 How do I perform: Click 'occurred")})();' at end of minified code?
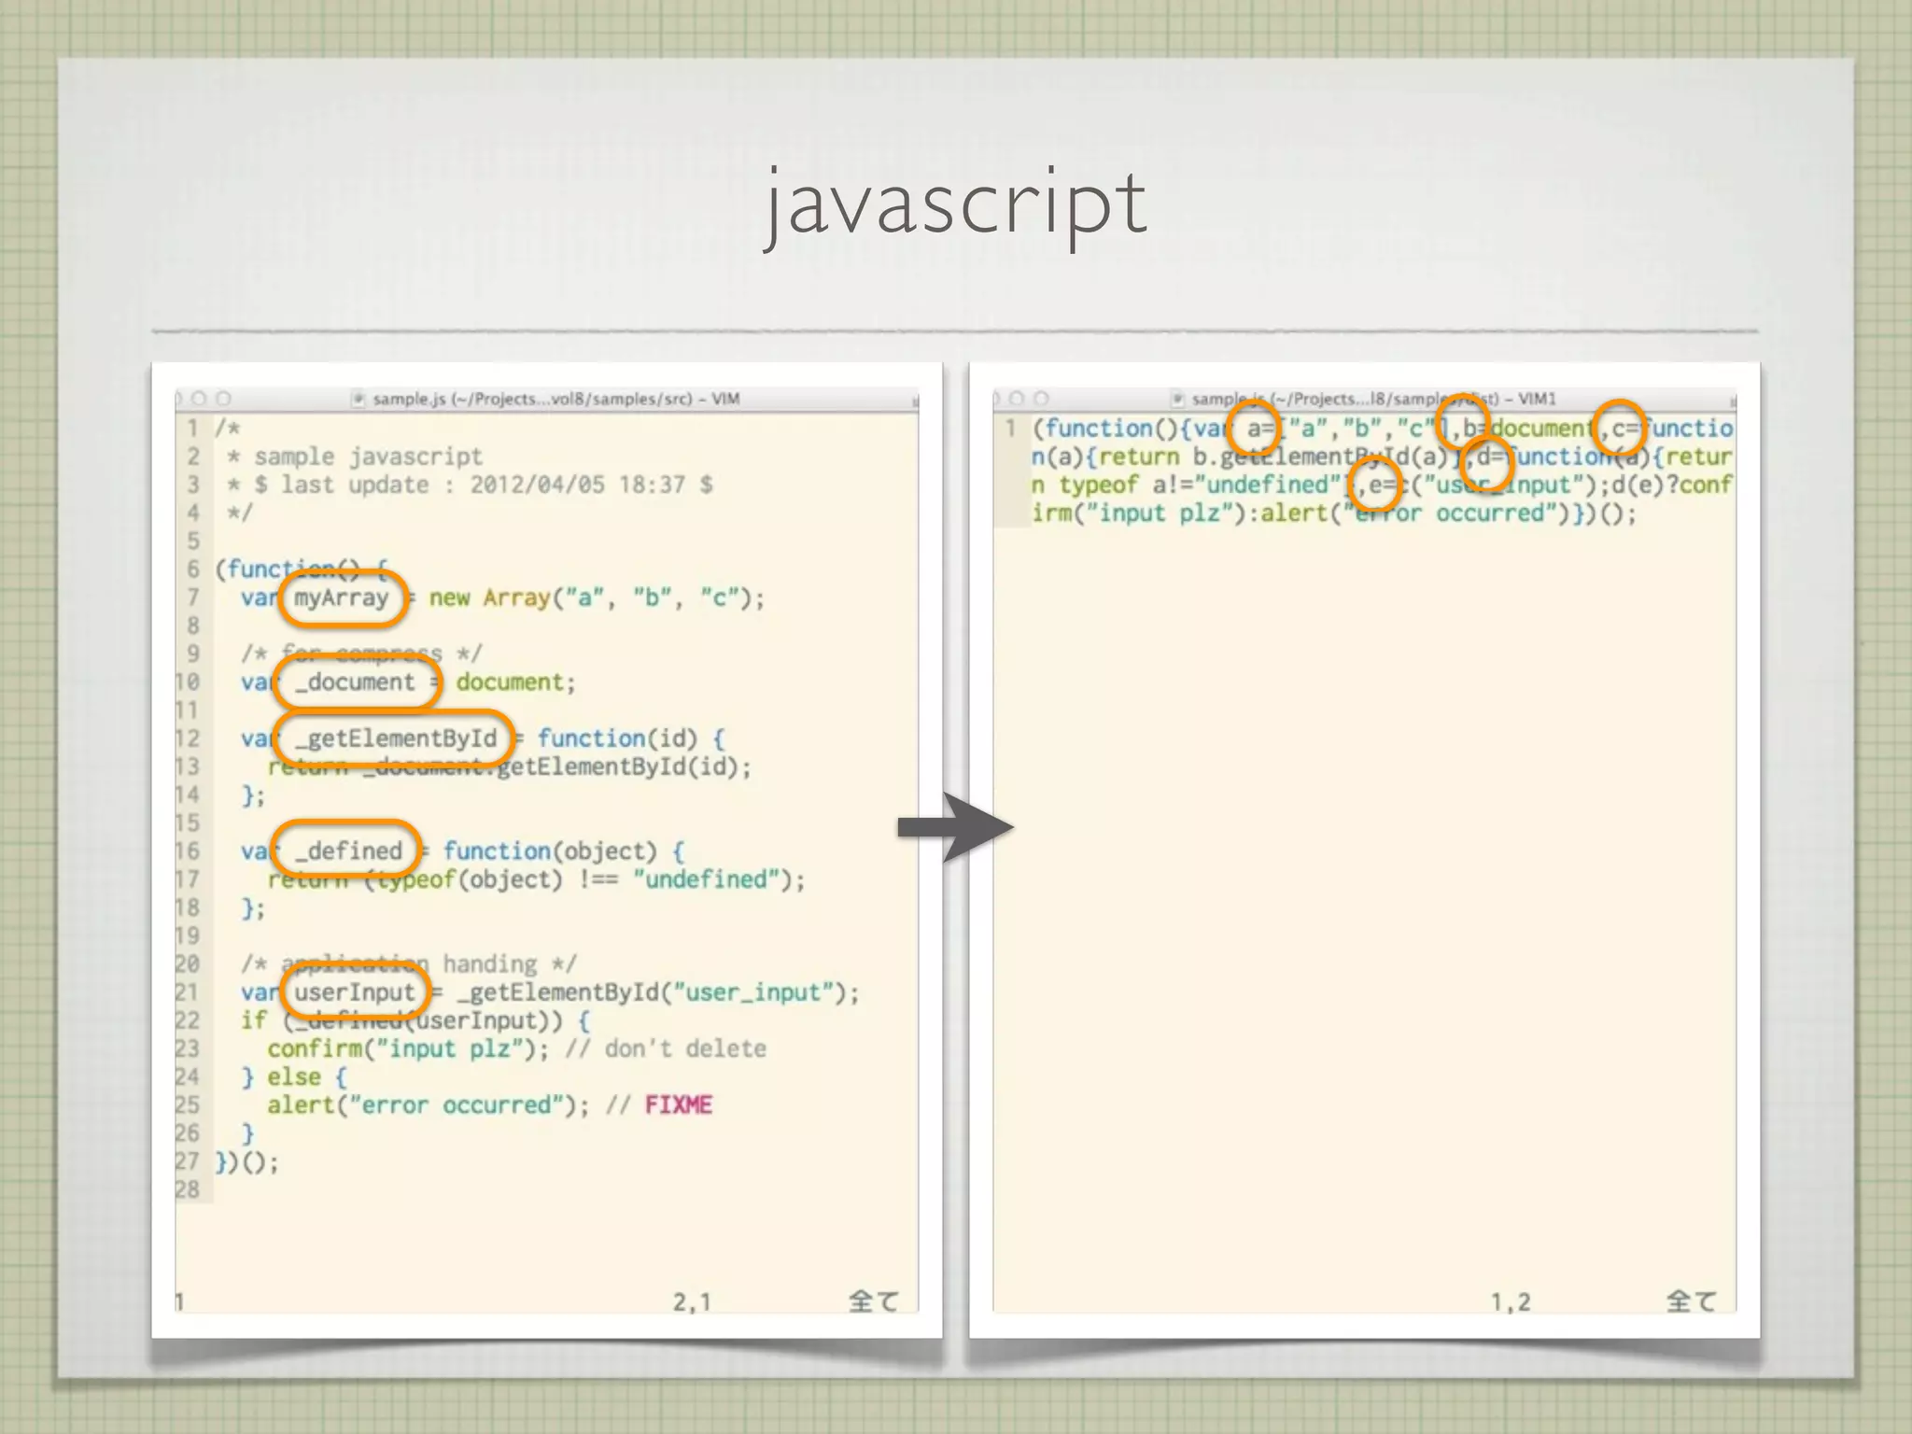(x=1537, y=513)
